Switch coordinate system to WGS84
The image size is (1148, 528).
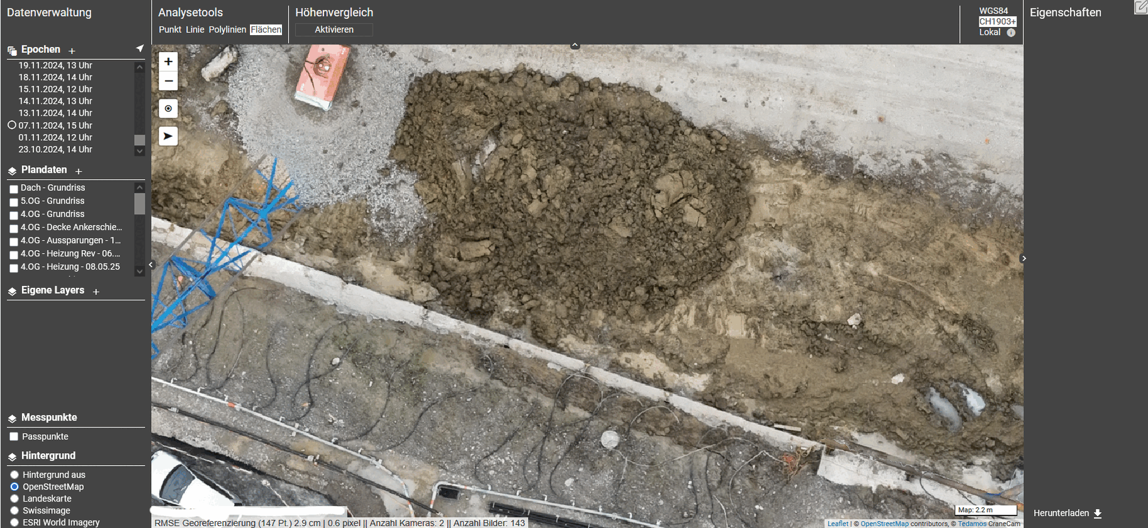point(993,11)
